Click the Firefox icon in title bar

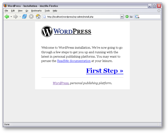[x=5, y=6]
